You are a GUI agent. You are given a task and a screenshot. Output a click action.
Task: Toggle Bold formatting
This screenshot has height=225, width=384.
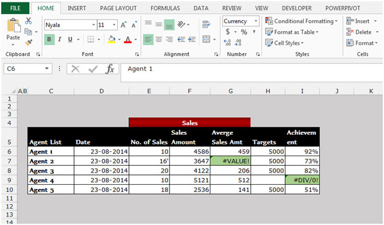coord(50,40)
